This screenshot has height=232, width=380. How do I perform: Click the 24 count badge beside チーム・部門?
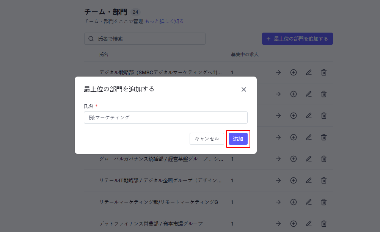[135, 12]
